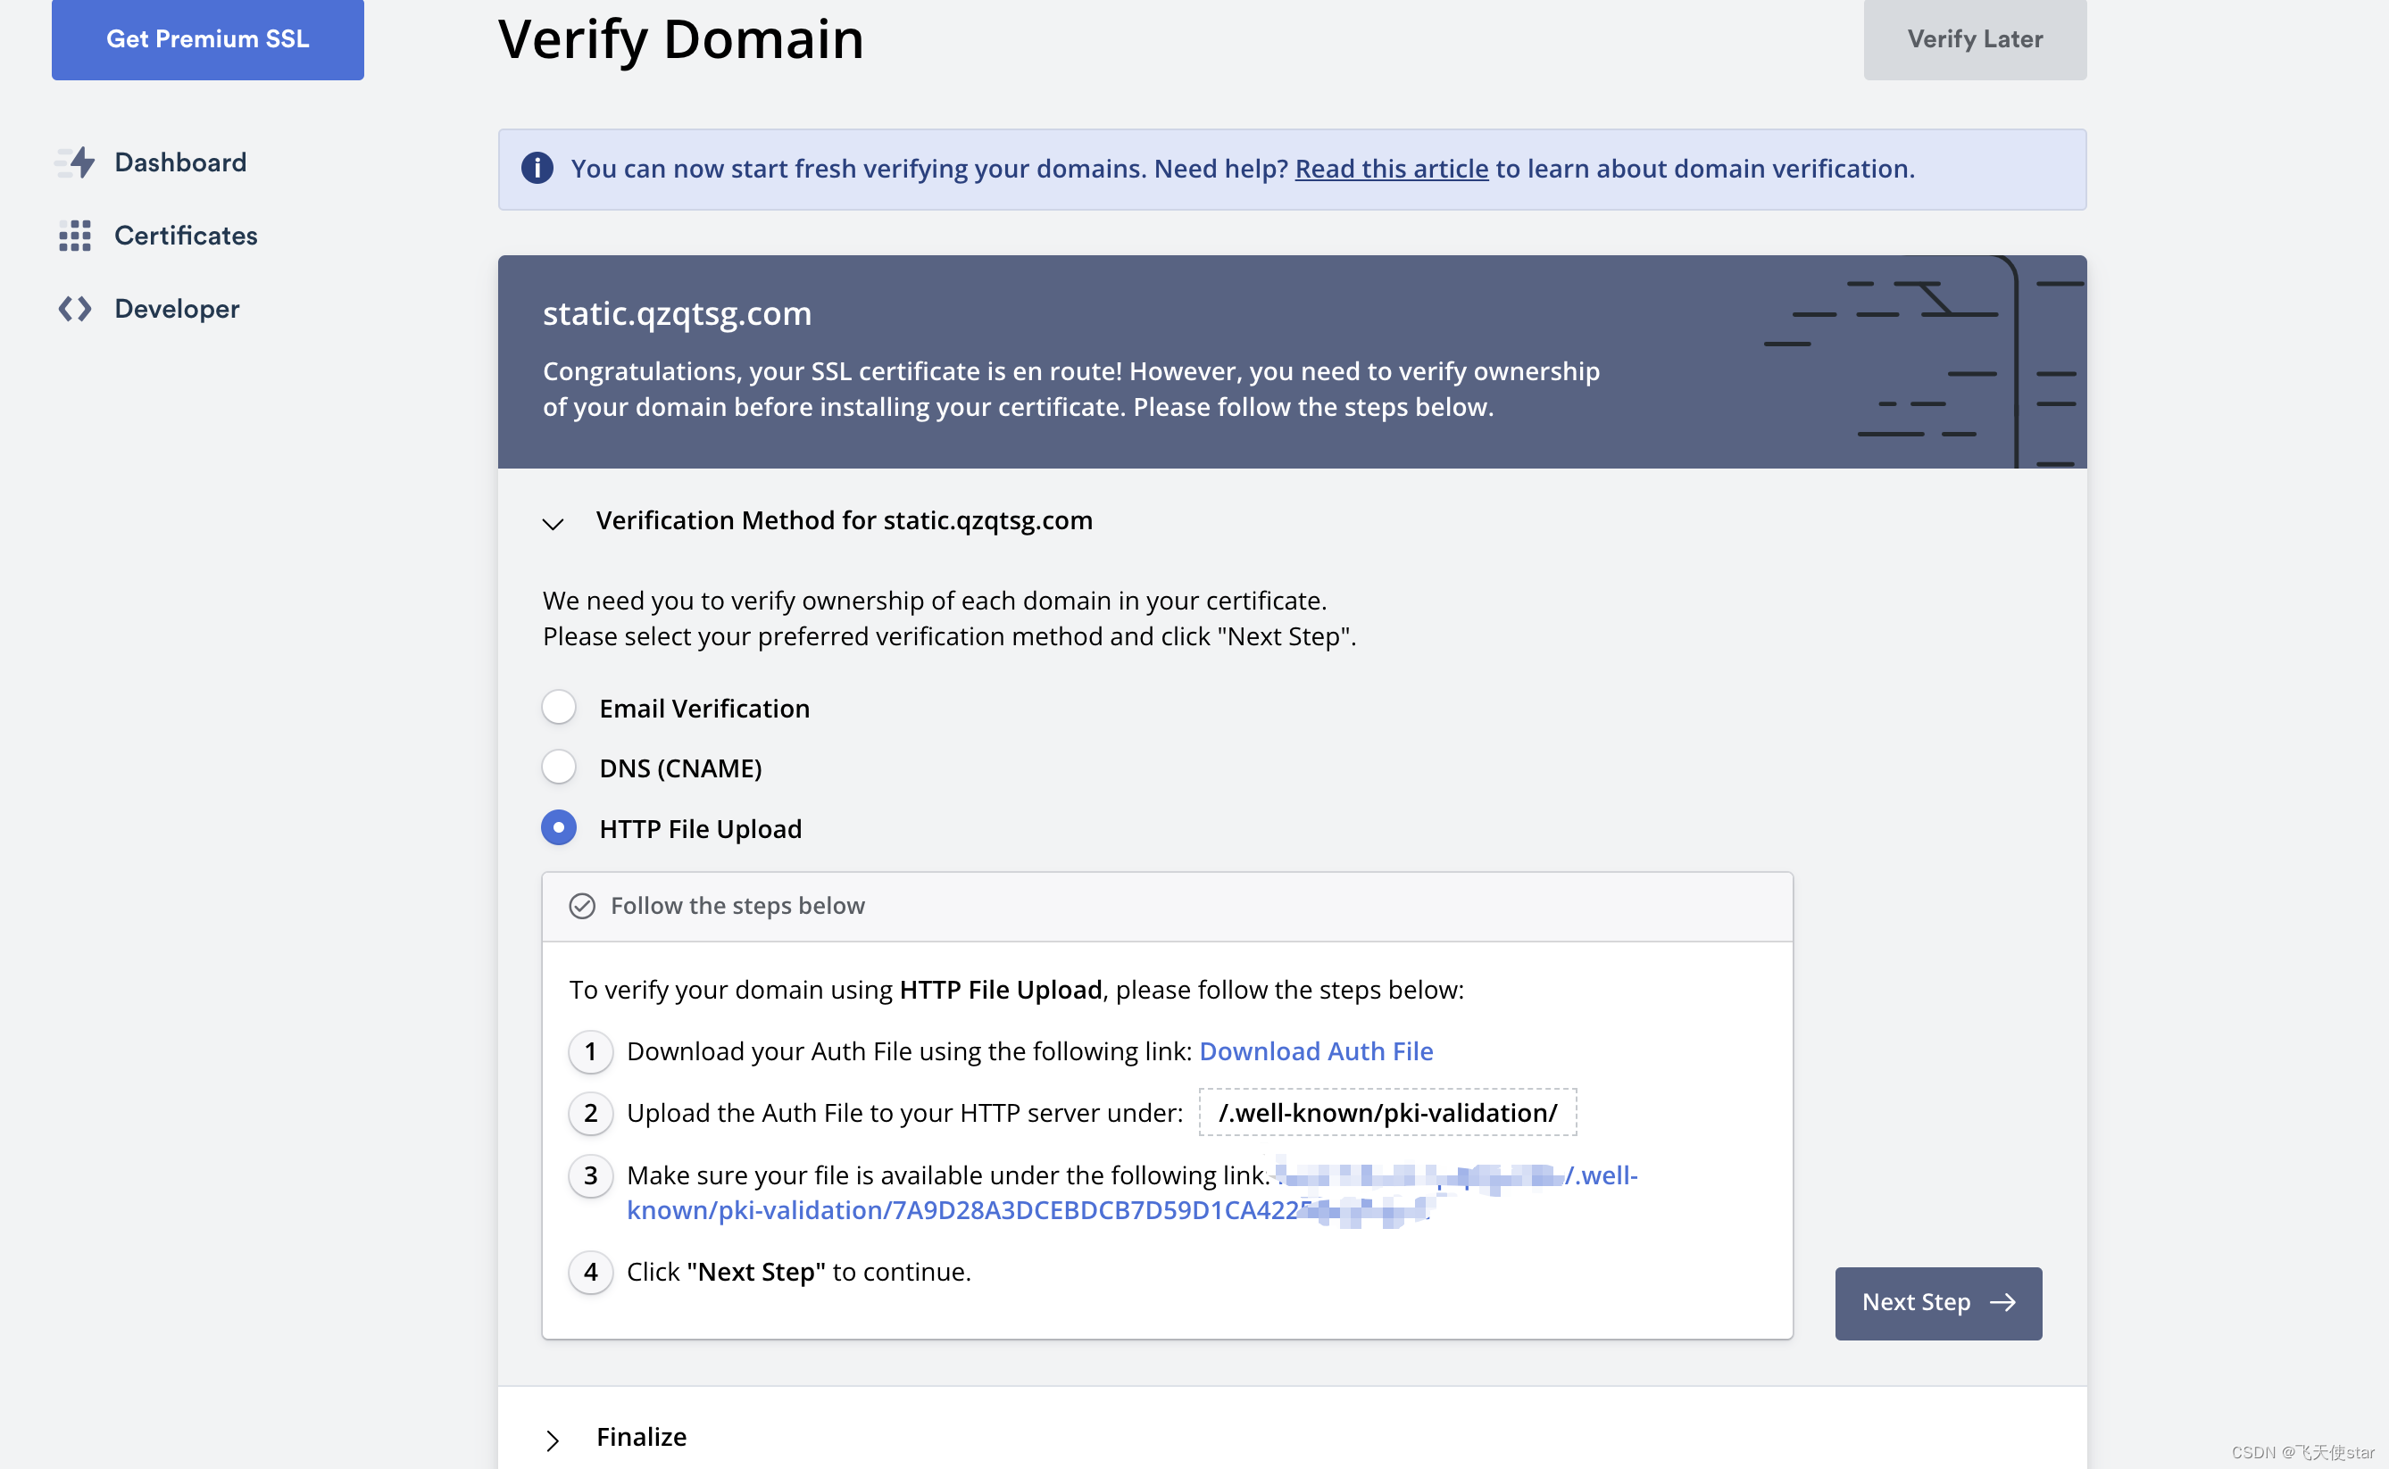Click the Certificates icon in sidebar
The height and width of the screenshot is (1469, 2389).
click(x=73, y=234)
